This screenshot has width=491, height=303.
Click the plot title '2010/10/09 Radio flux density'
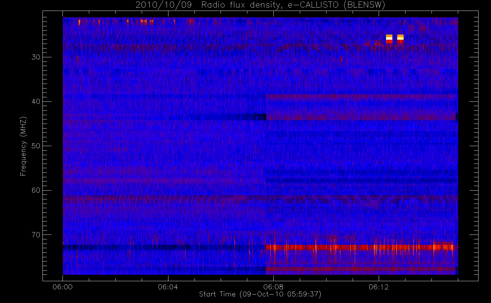pyautogui.click(x=208, y=5)
